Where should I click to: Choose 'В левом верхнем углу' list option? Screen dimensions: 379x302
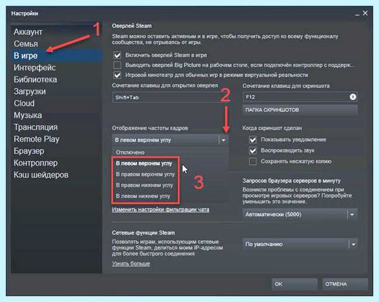pyautogui.click(x=170, y=164)
